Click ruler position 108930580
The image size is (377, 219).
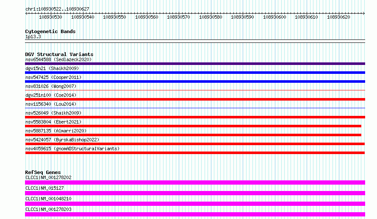[211, 17]
